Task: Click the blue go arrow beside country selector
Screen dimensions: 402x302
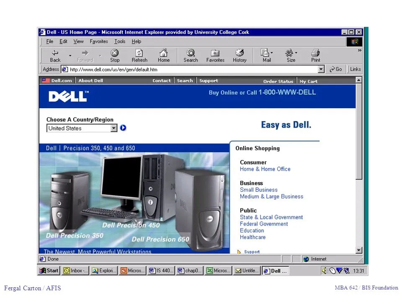Action: click(123, 128)
